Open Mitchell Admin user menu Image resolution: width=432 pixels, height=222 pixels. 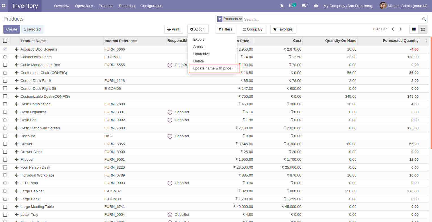click(403, 6)
